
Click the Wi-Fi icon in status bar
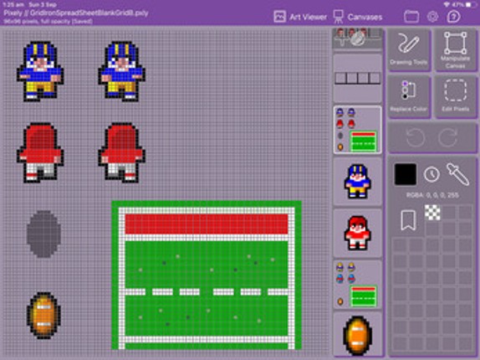(447, 4)
